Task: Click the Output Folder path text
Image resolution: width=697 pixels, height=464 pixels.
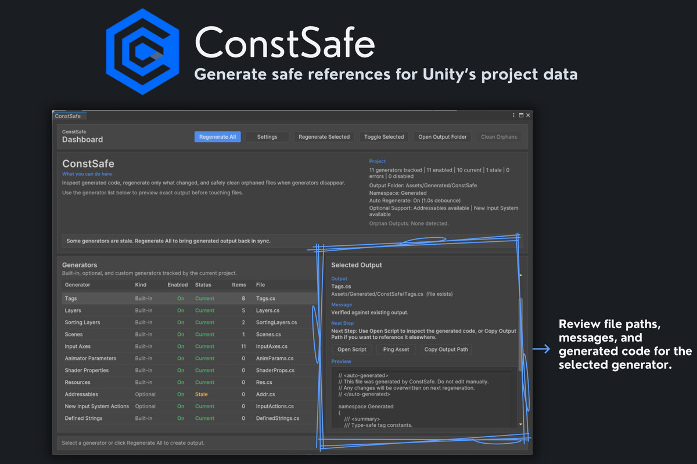Action: coord(423,186)
